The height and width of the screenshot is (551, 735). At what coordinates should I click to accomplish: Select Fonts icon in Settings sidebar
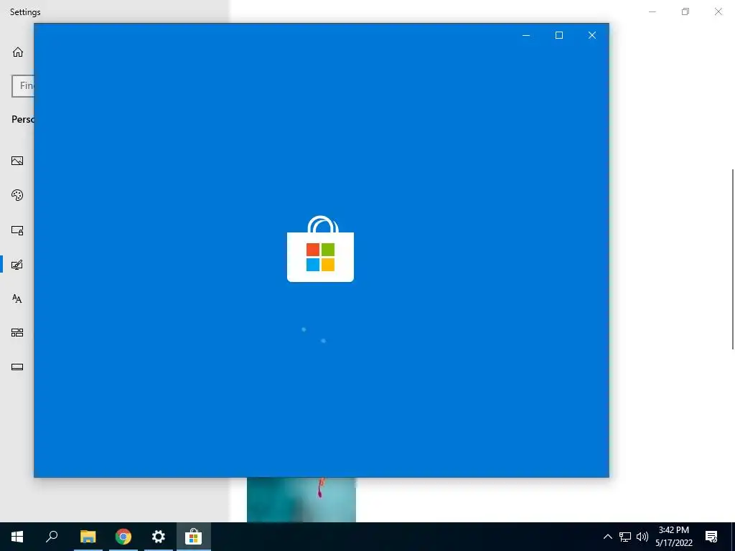coord(17,298)
